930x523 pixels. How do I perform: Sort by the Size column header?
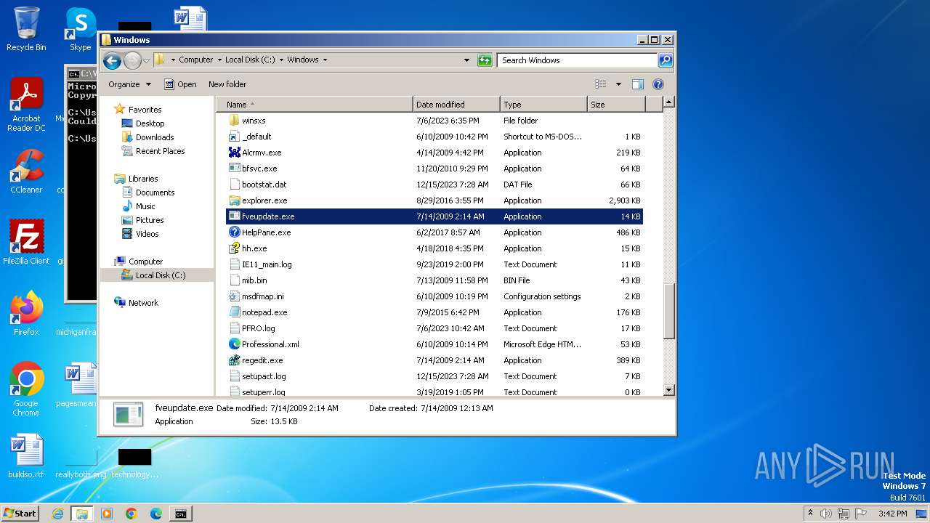click(x=616, y=105)
